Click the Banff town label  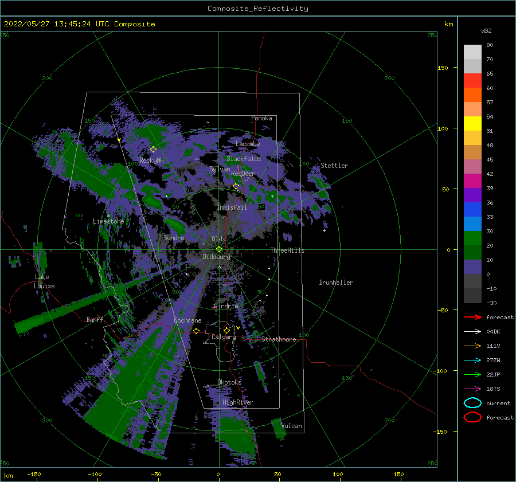point(95,319)
